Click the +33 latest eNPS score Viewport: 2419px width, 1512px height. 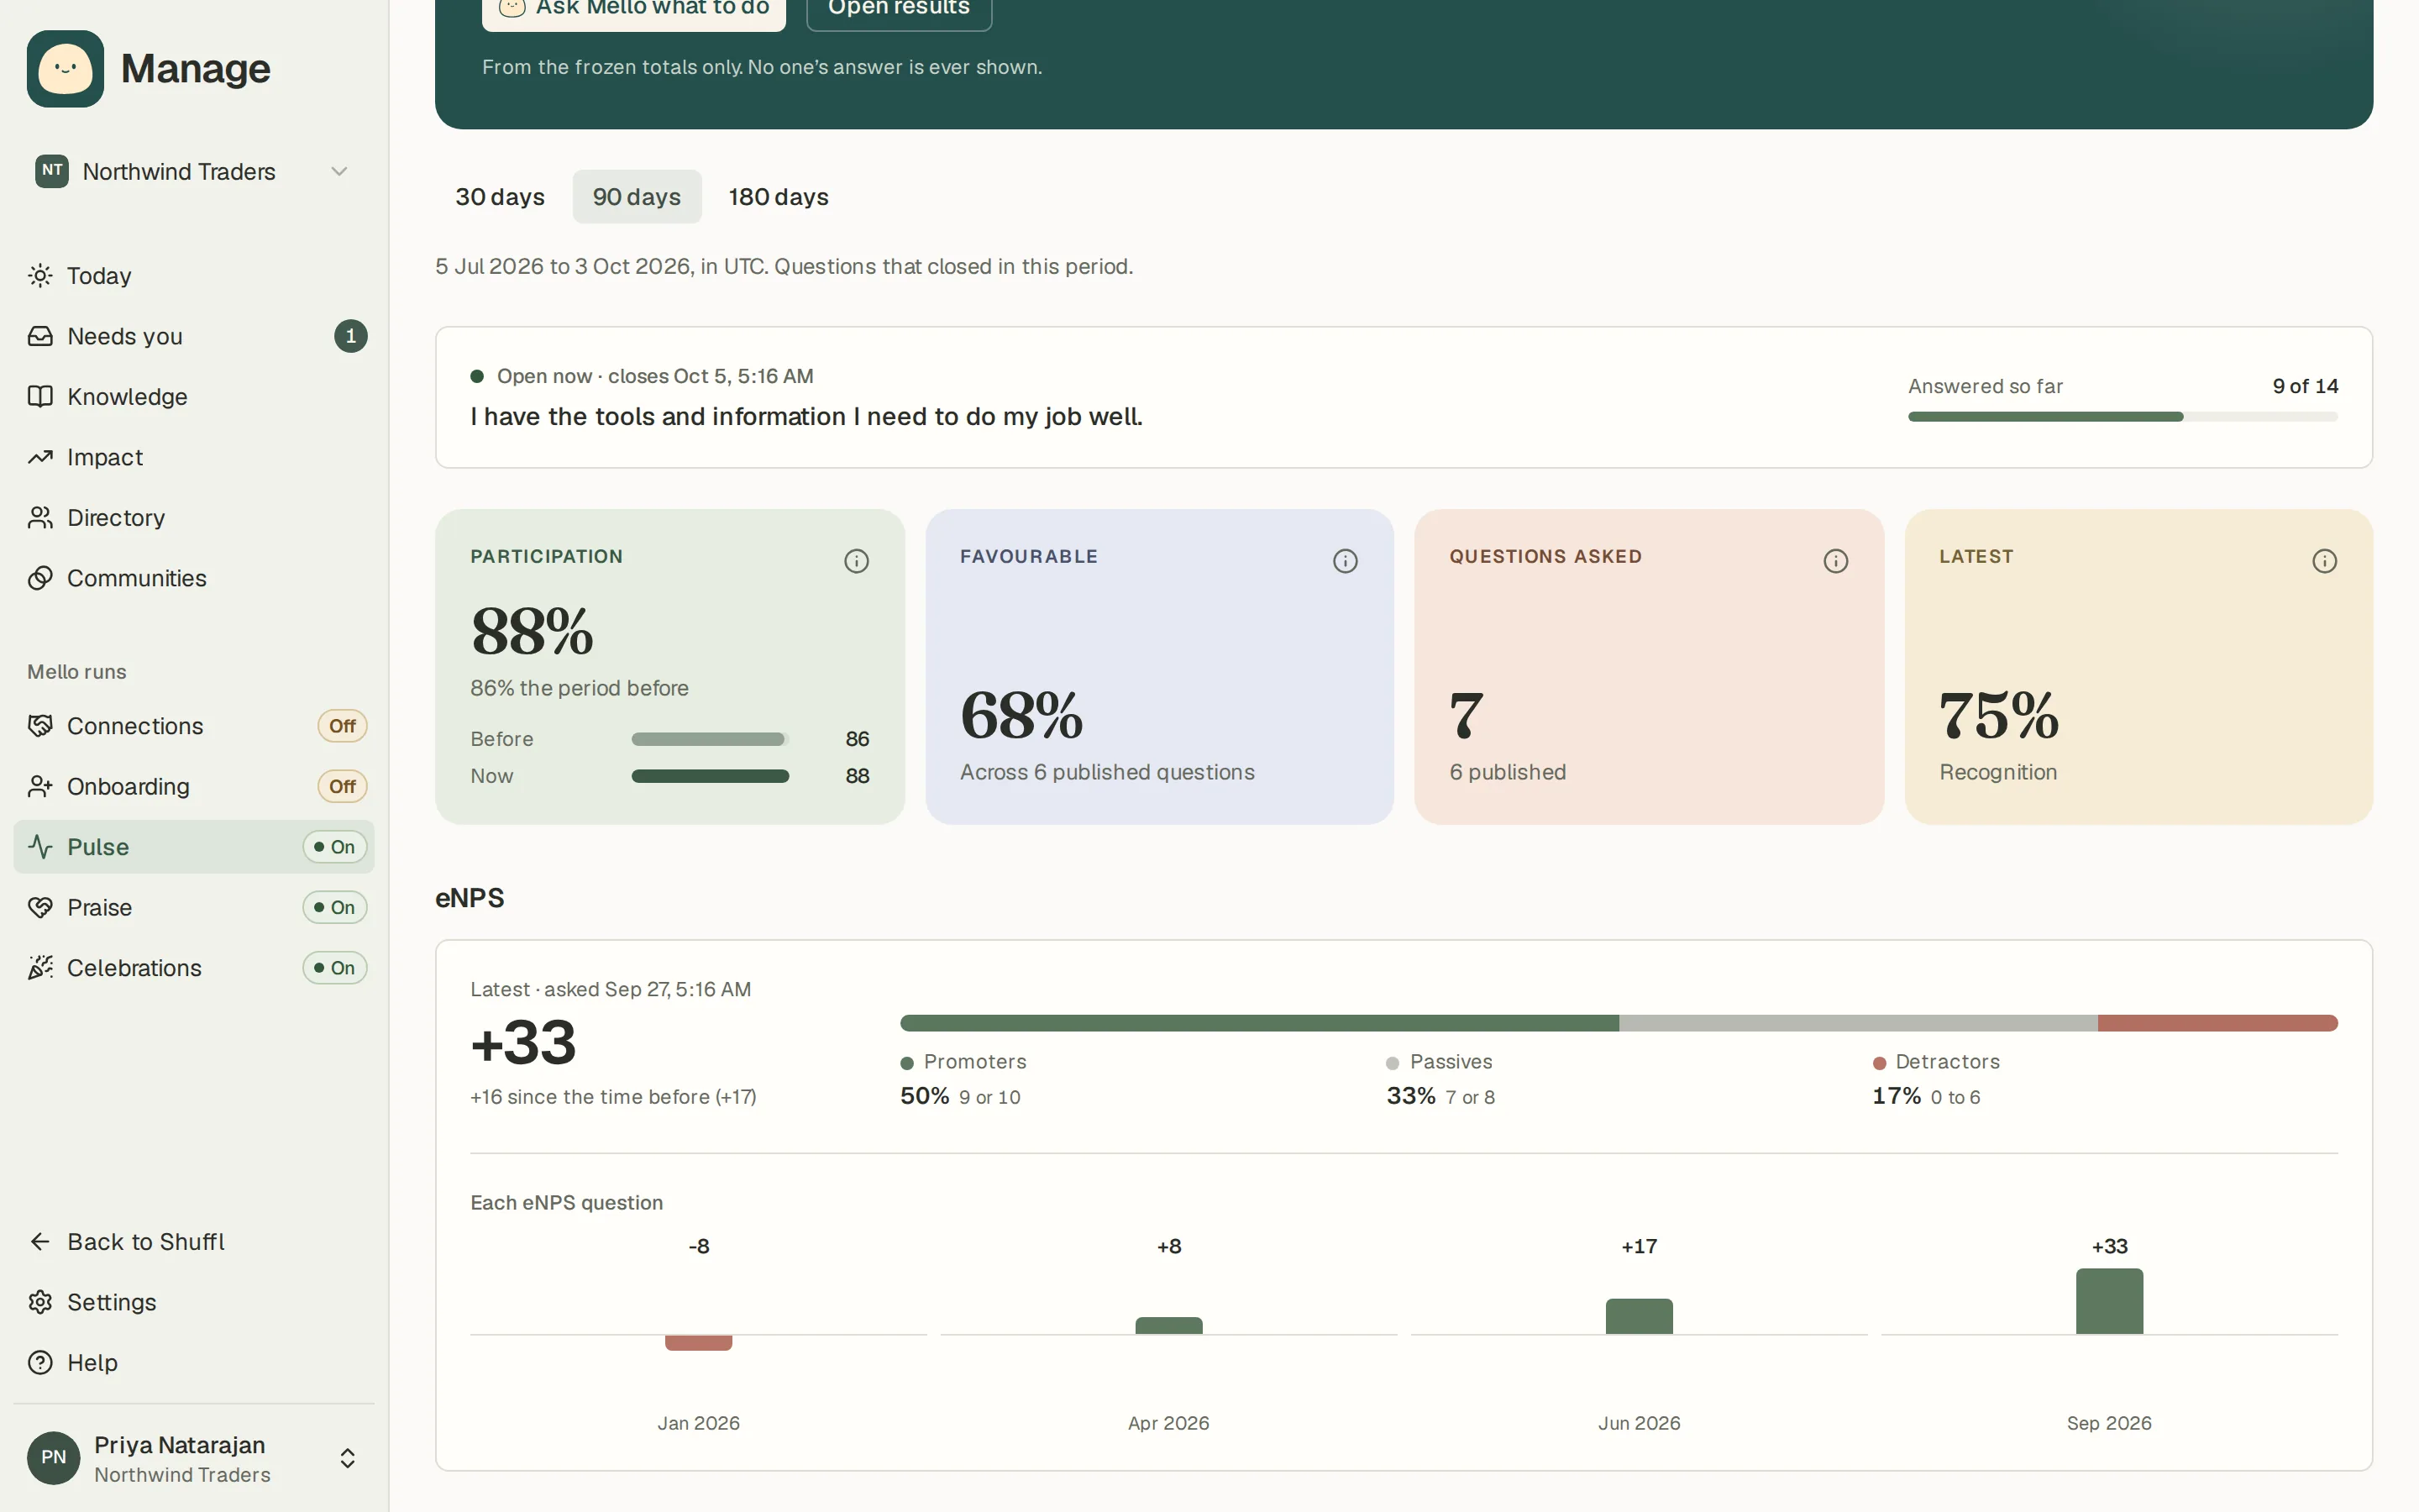[522, 1042]
